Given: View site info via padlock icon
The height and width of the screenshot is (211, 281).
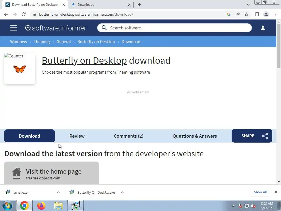Looking at the screenshot, I should [35, 14].
